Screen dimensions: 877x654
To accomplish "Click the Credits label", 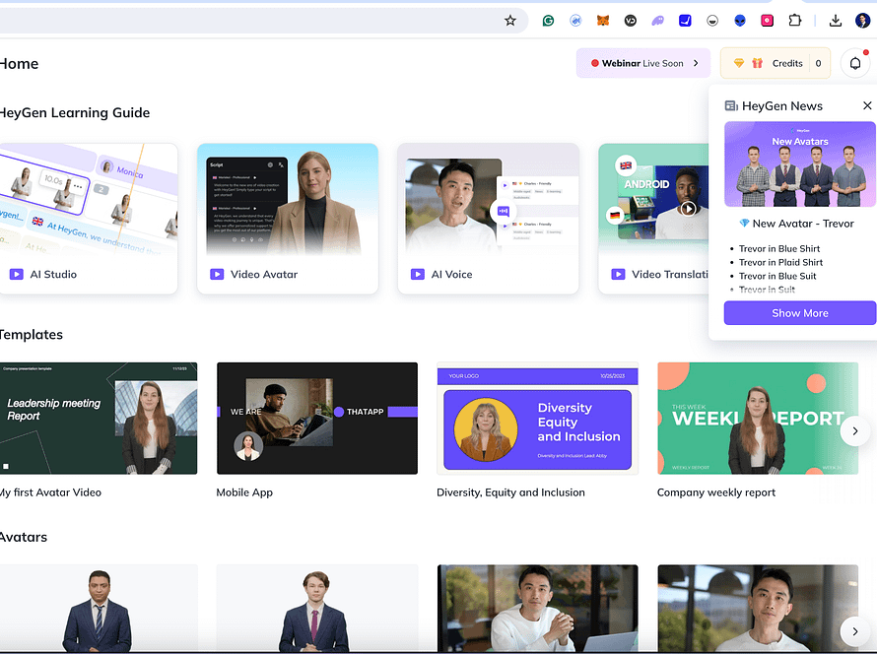I will pos(787,63).
